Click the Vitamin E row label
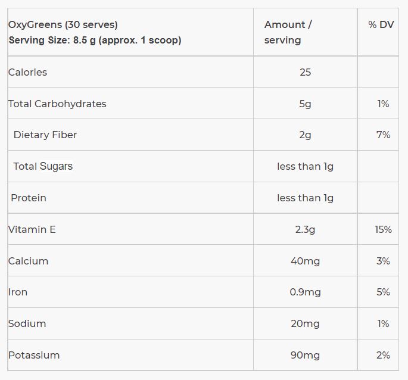The height and width of the screenshot is (380, 408). (32, 229)
